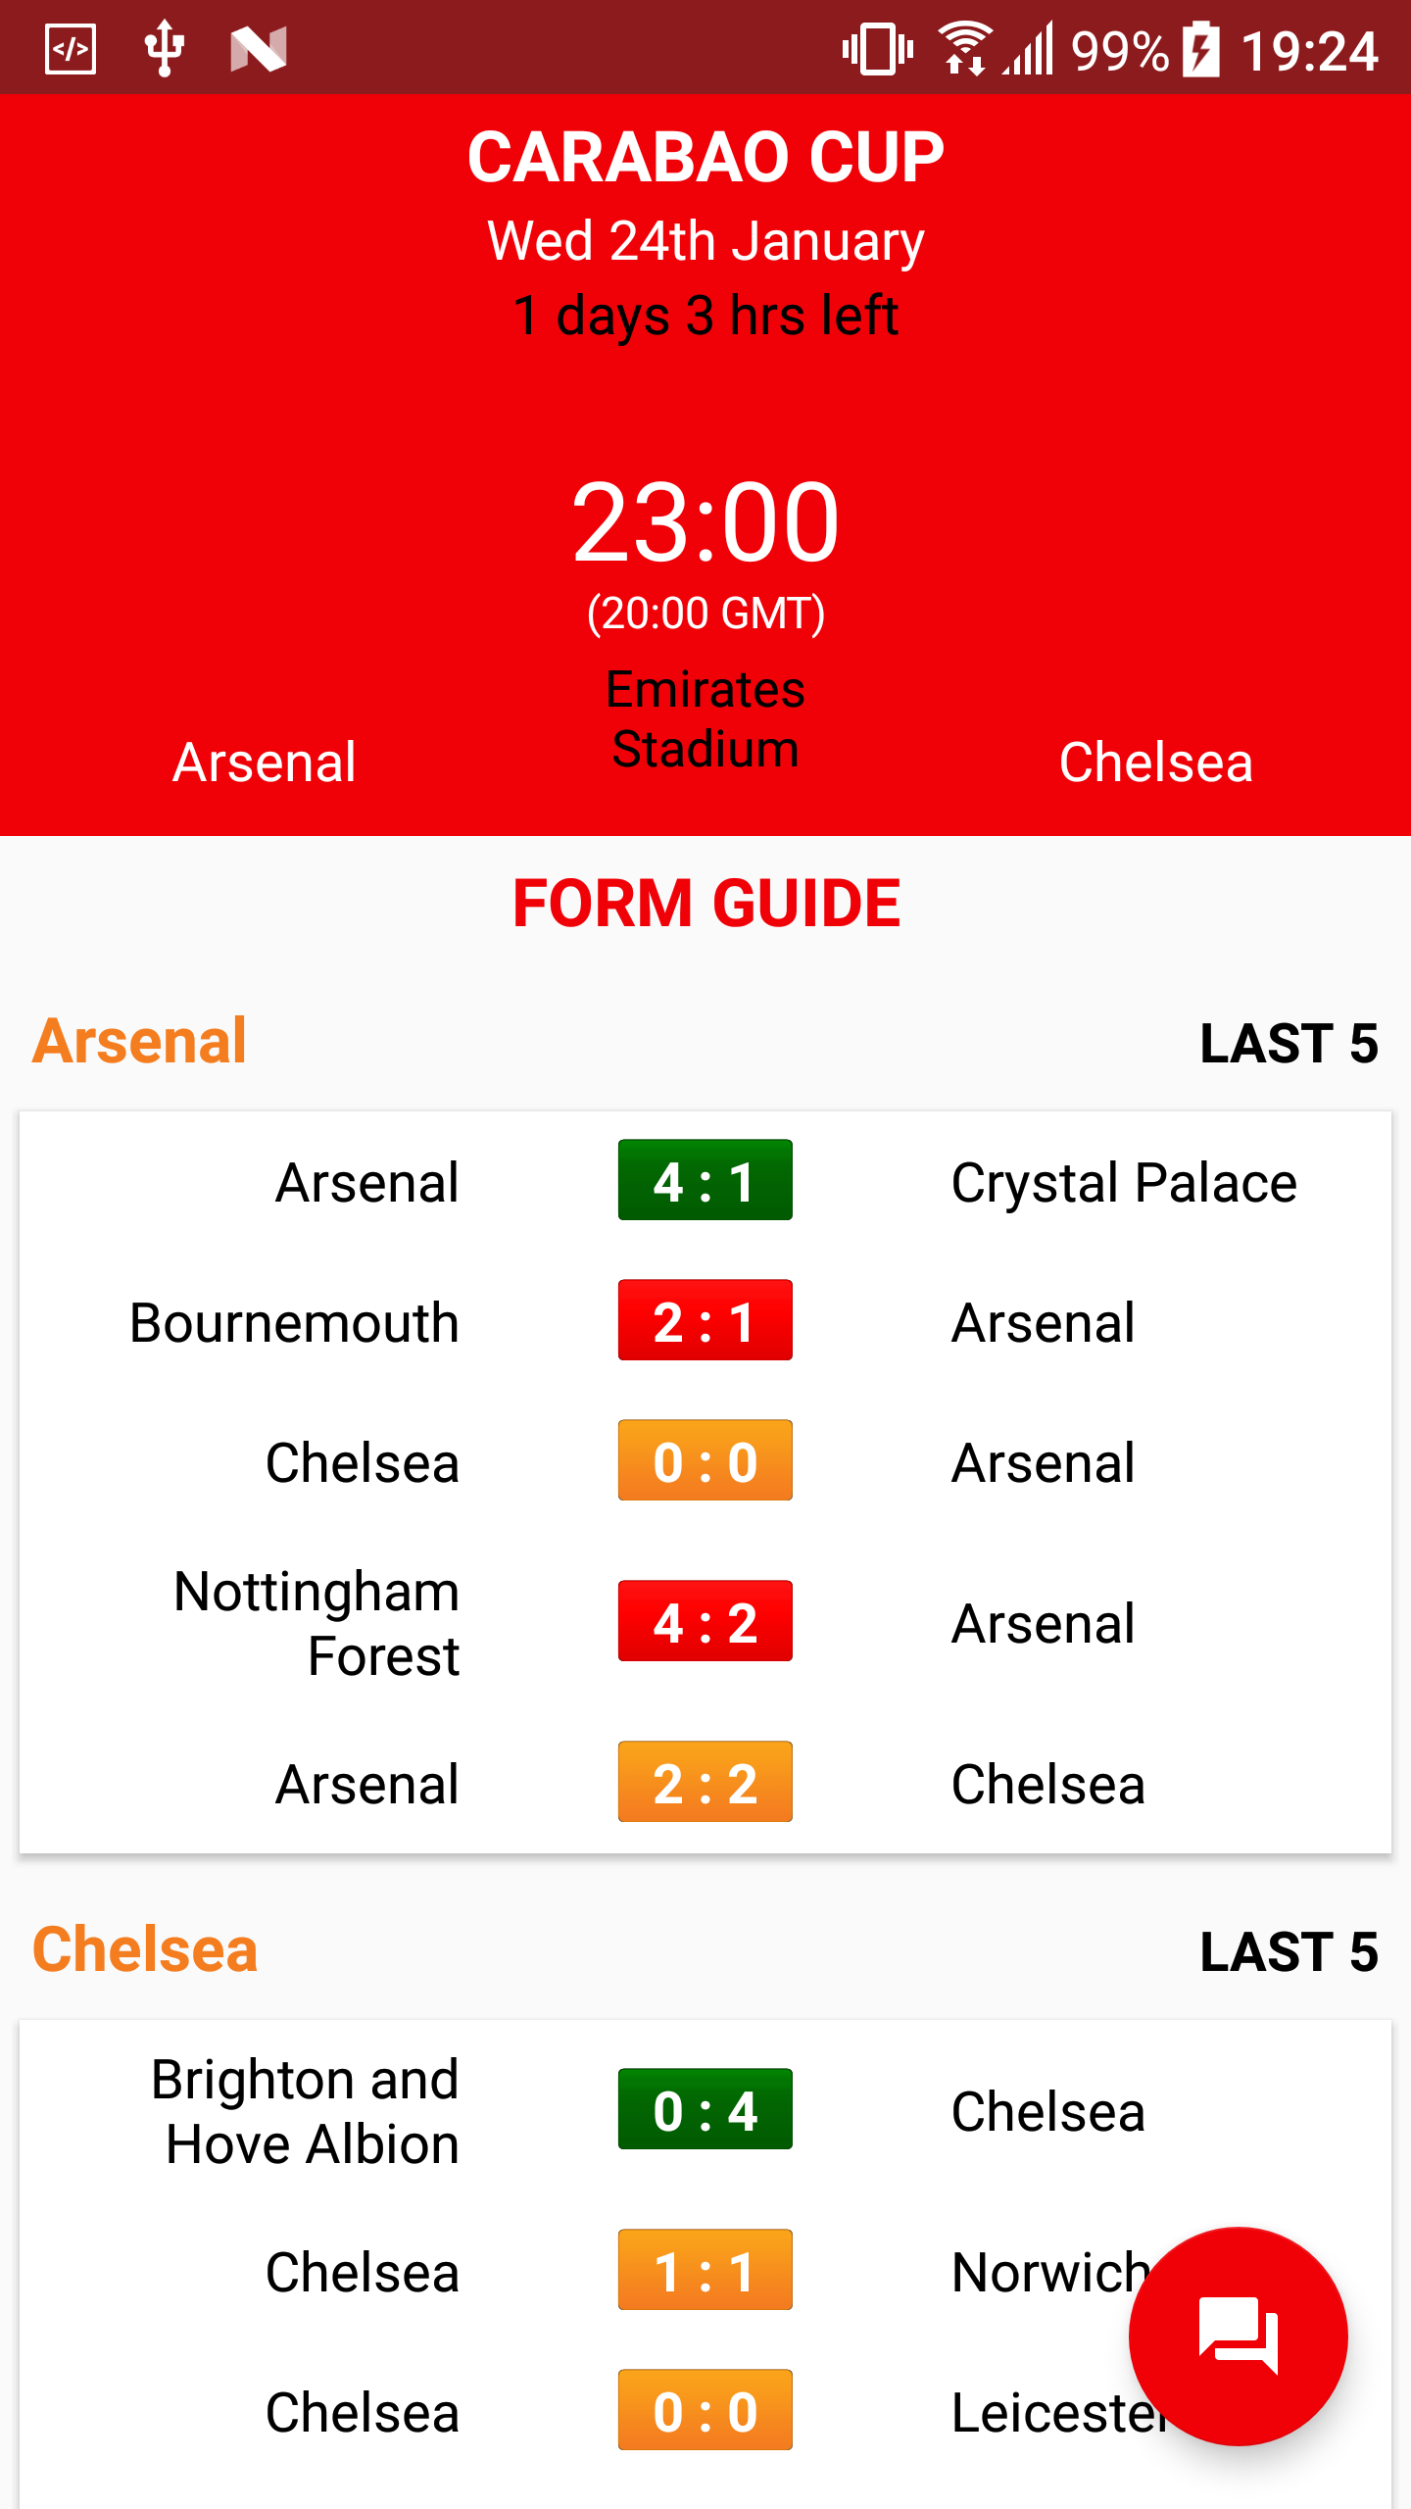Screen dimensions: 1411x2509
Task: Open the chat floating button
Action: point(1238,2336)
